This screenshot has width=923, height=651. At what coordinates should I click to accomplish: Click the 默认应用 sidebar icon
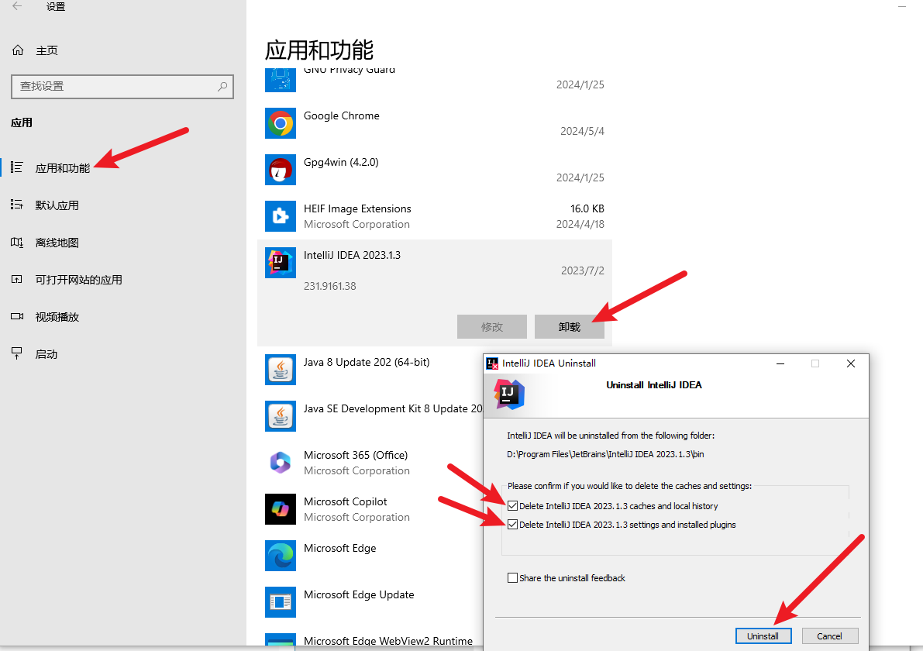click(x=17, y=205)
